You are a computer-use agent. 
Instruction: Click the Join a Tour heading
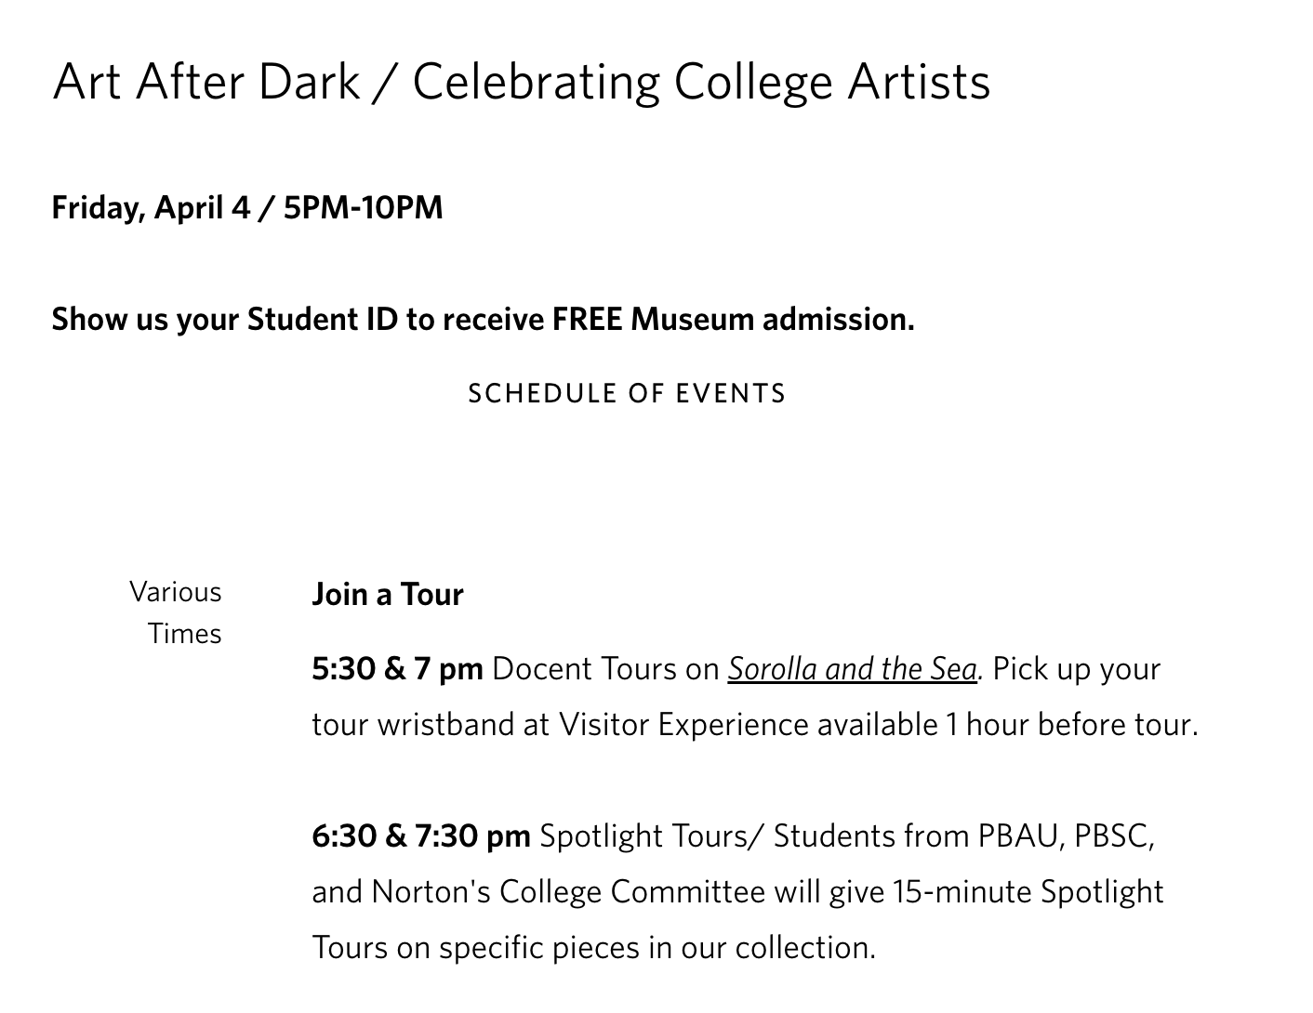click(387, 595)
